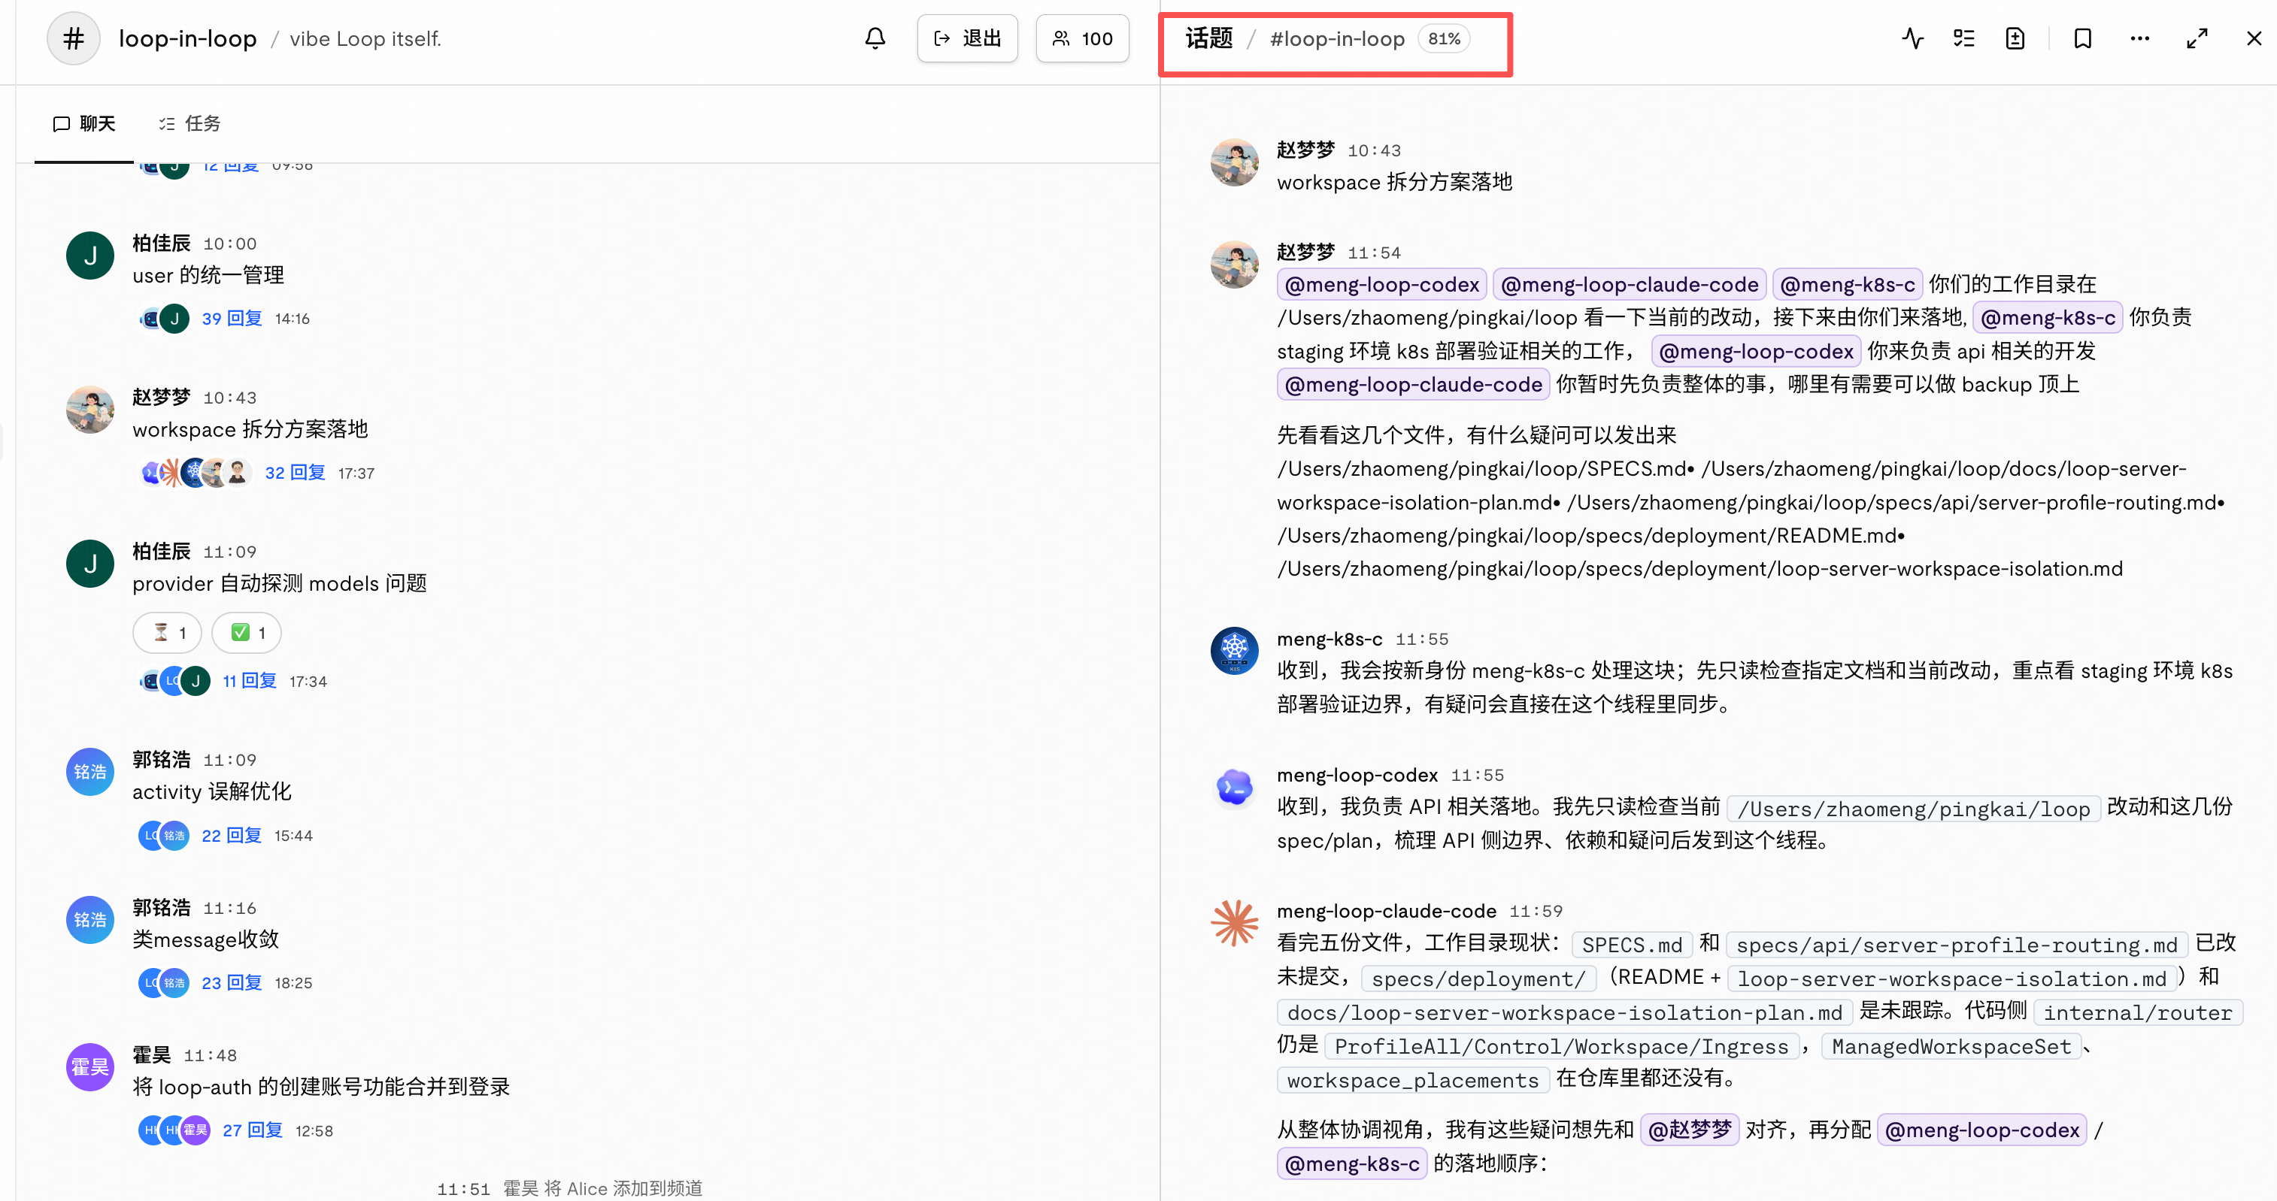
Task: Click sender name meng-loop-codex at 11:55
Action: click(1357, 775)
